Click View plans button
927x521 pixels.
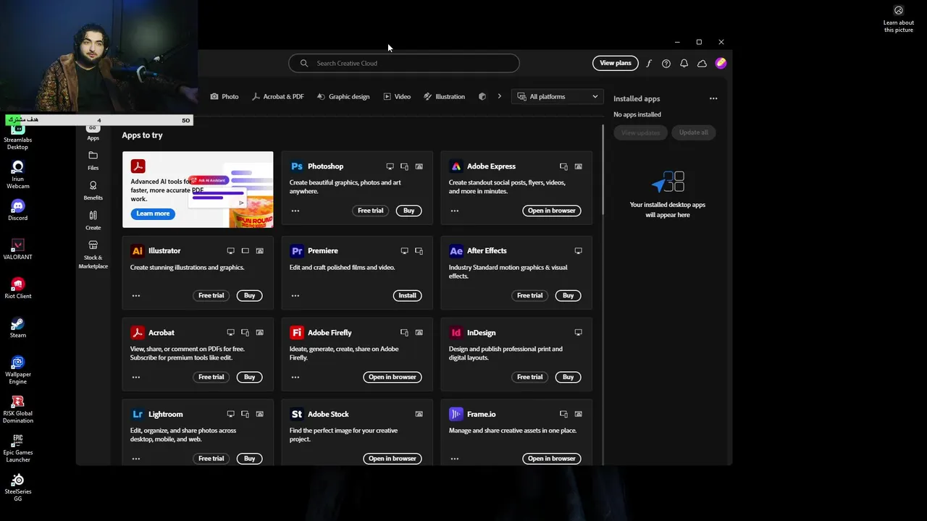[616, 63]
